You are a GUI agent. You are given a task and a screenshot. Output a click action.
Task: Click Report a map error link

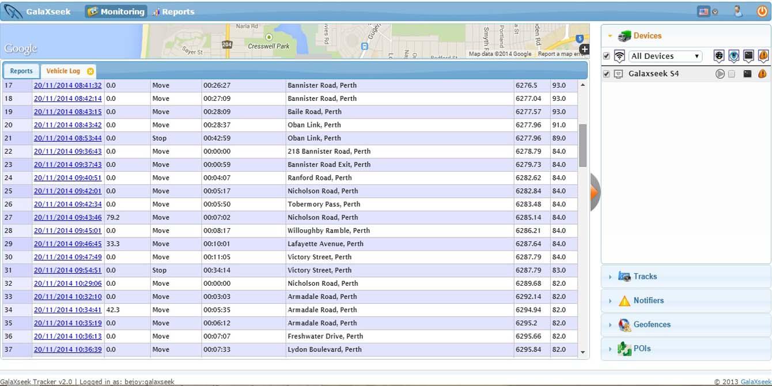click(563, 54)
